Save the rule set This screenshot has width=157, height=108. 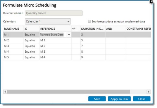point(97,99)
